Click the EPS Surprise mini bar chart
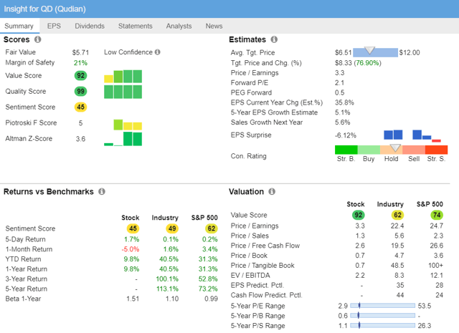The width and height of the screenshot is (459, 333). (x=412, y=136)
